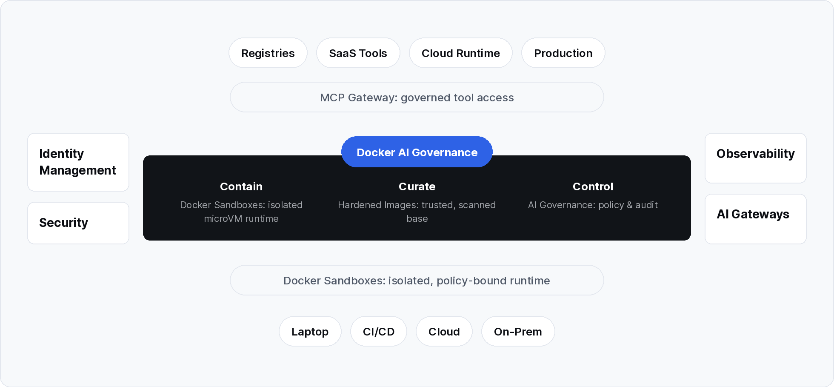The image size is (834, 387).
Task: Click the Docker Sandboxes policy-bound runtime bar
Action: (417, 281)
